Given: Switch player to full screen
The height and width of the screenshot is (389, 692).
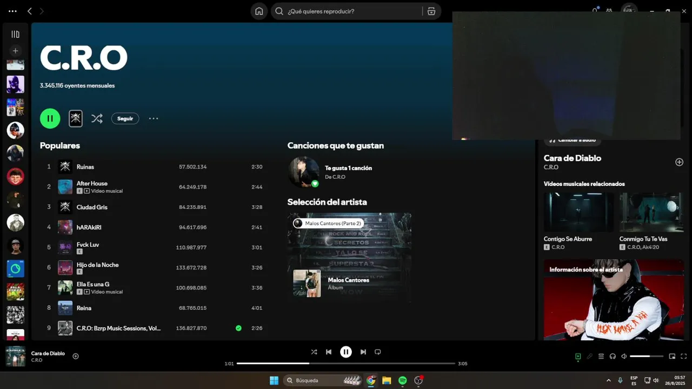Looking at the screenshot, I should coord(684,356).
